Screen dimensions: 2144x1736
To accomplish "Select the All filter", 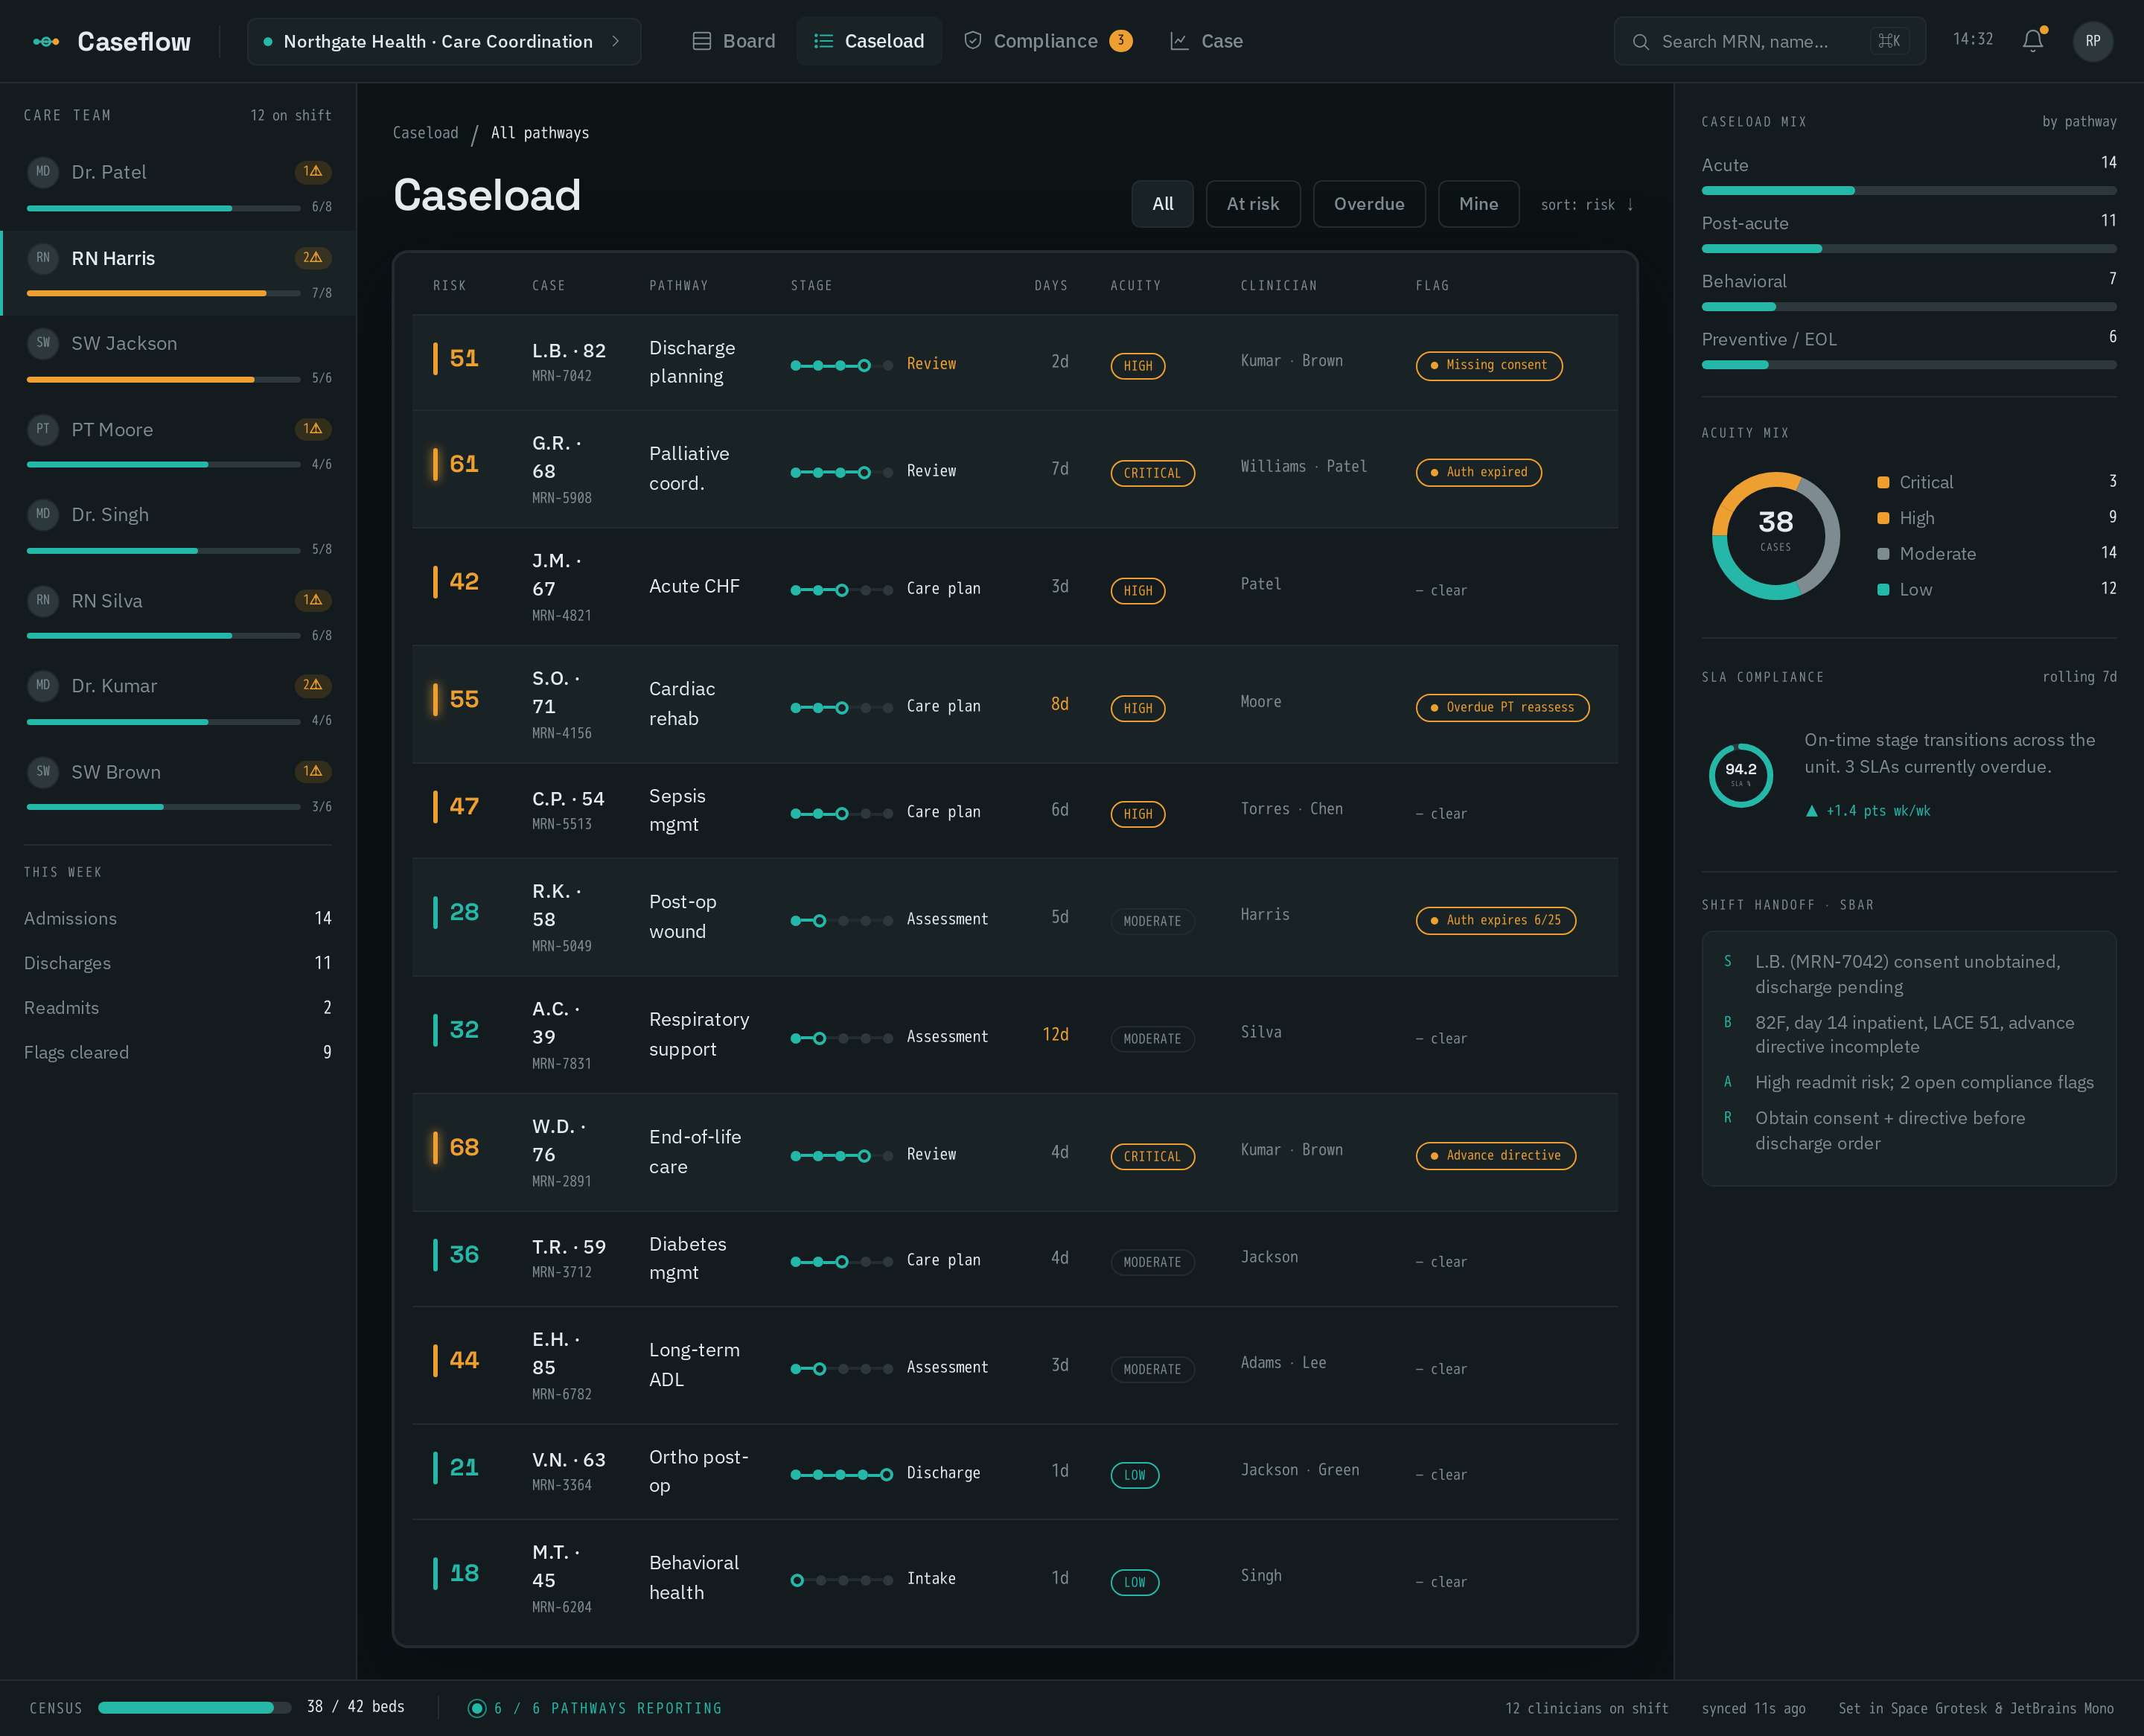I will (x=1162, y=204).
